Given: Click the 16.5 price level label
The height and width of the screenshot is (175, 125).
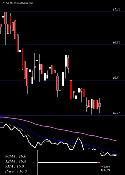Looking at the screenshot, I should pyautogui.click(x=115, y=78).
